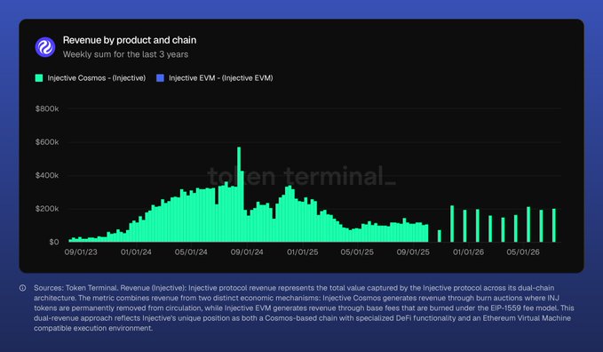
Task: Click the $600k y-axis label
Action: pos(47,142)
